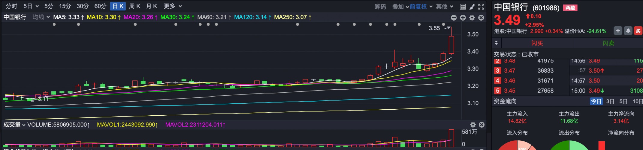Open the multi-chart grid layout icon

click(463, 7)
